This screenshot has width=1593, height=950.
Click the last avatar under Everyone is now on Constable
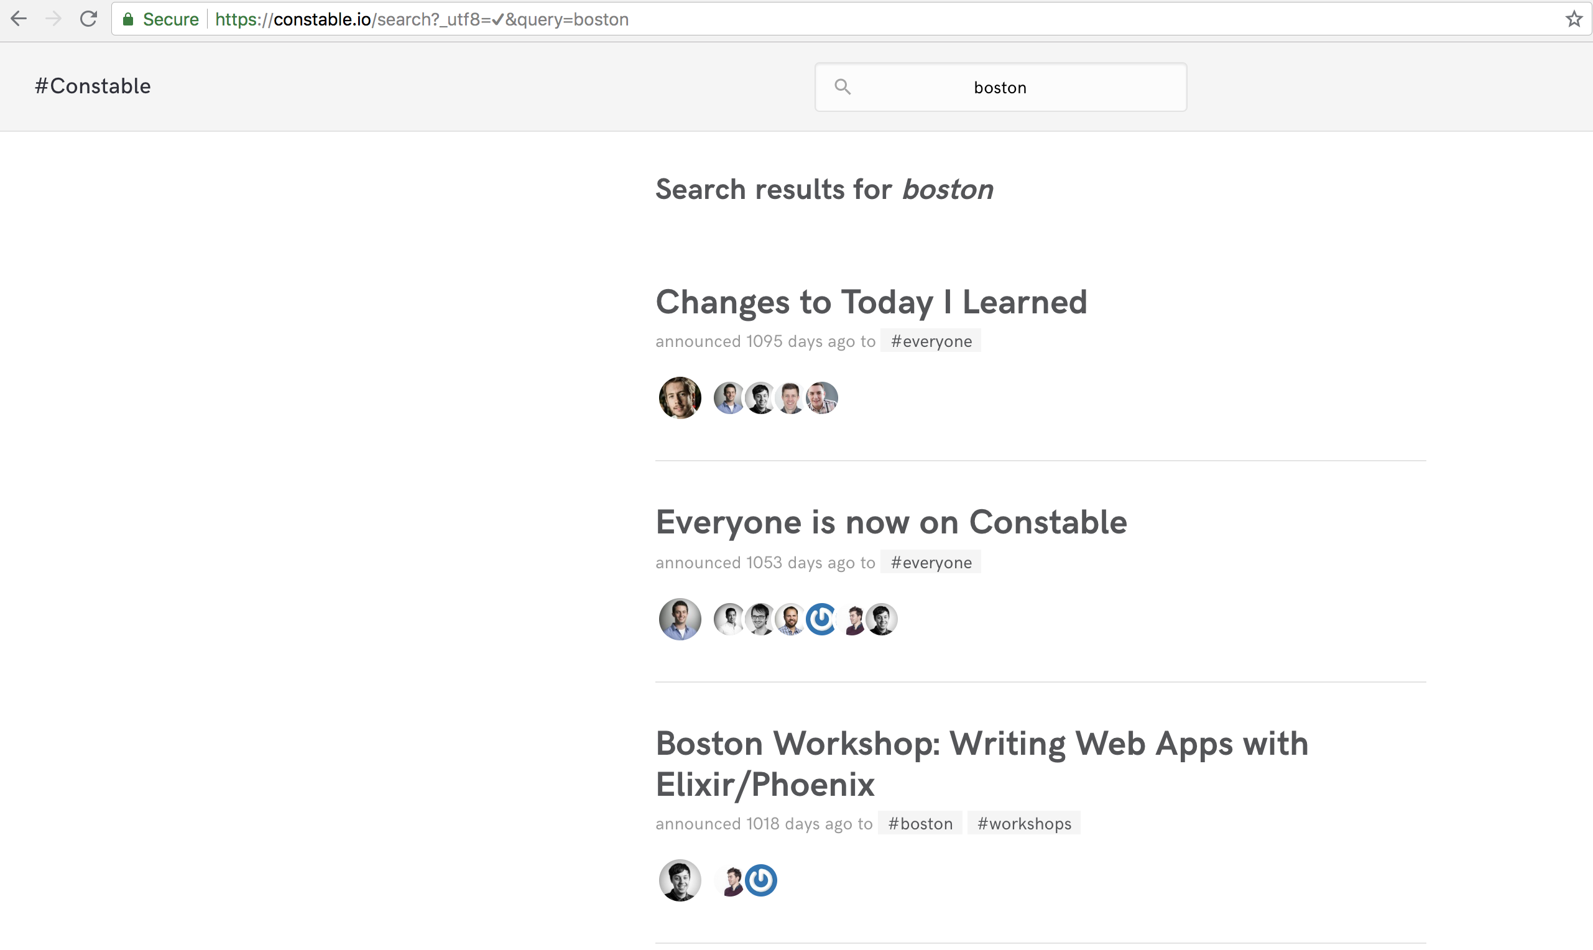[x=882, y=619]
